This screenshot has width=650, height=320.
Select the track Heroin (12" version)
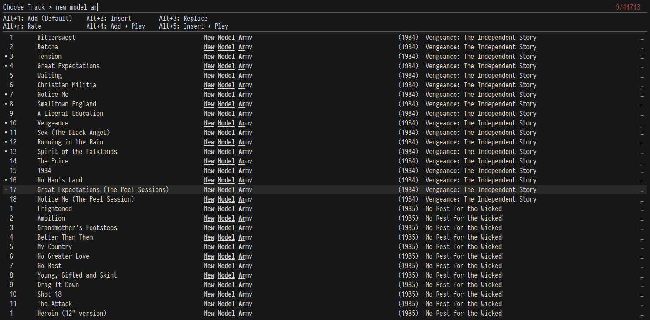[x=325, y=313]
